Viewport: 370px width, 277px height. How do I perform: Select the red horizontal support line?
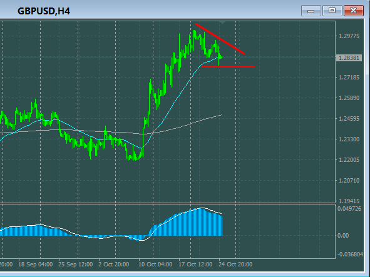tap(228, 67)
